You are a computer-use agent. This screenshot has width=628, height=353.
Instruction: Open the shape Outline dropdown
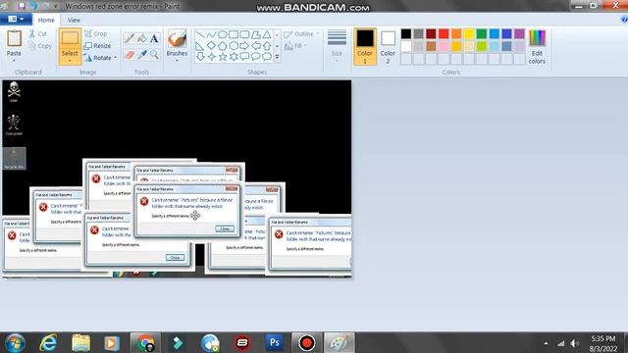coord(301,34)
